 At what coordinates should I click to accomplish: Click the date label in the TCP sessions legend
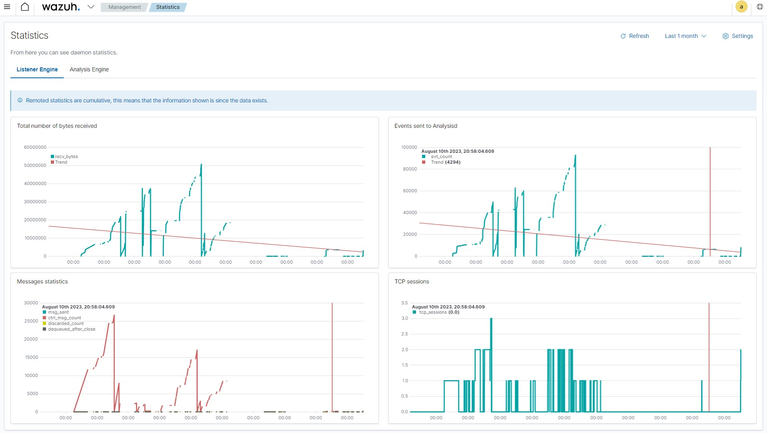448,307
